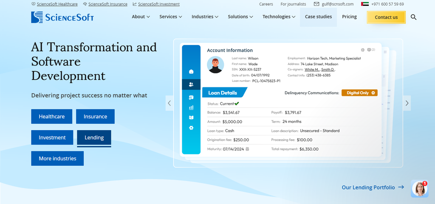
Task: Call the +971 600 57 59 69 number
Action: [387, 4]
